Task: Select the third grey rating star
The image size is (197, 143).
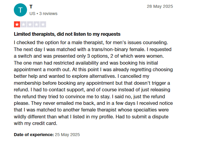Action: 30,25
